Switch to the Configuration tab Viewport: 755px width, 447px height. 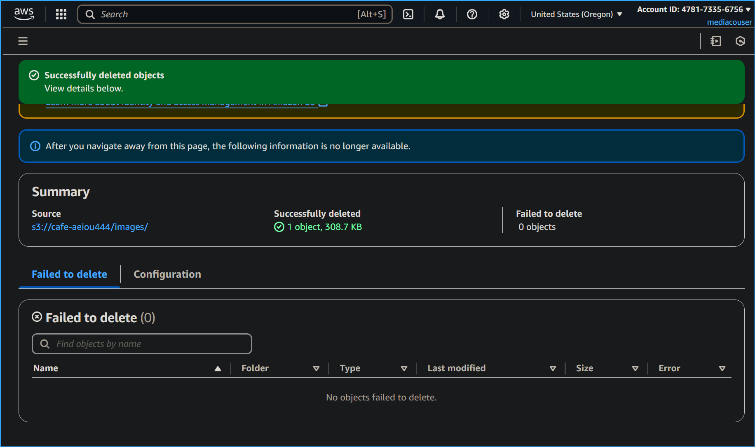coord(167,274)
